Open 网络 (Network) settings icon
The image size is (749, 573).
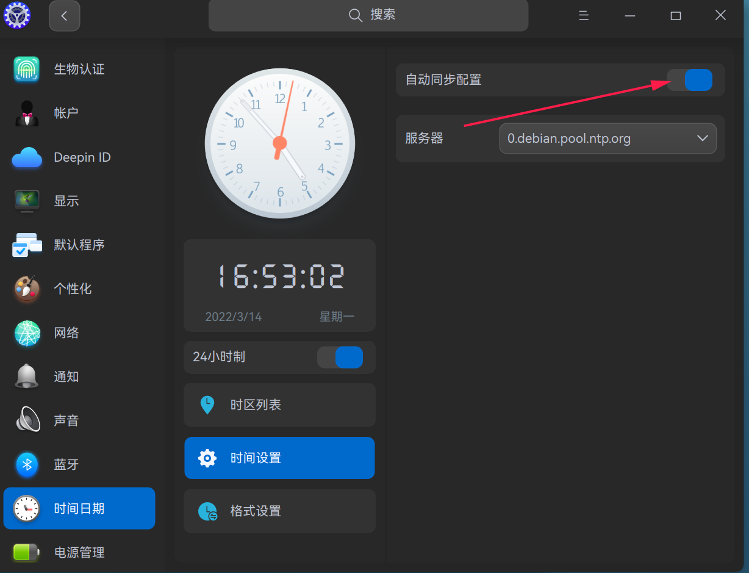tap(26, 333)
